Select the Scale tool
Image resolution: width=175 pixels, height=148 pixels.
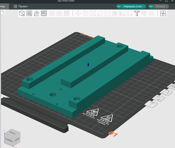93,13
